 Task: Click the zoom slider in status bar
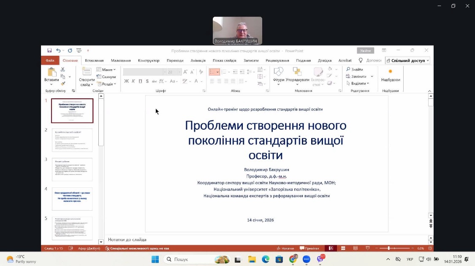[x=389, y=248]
